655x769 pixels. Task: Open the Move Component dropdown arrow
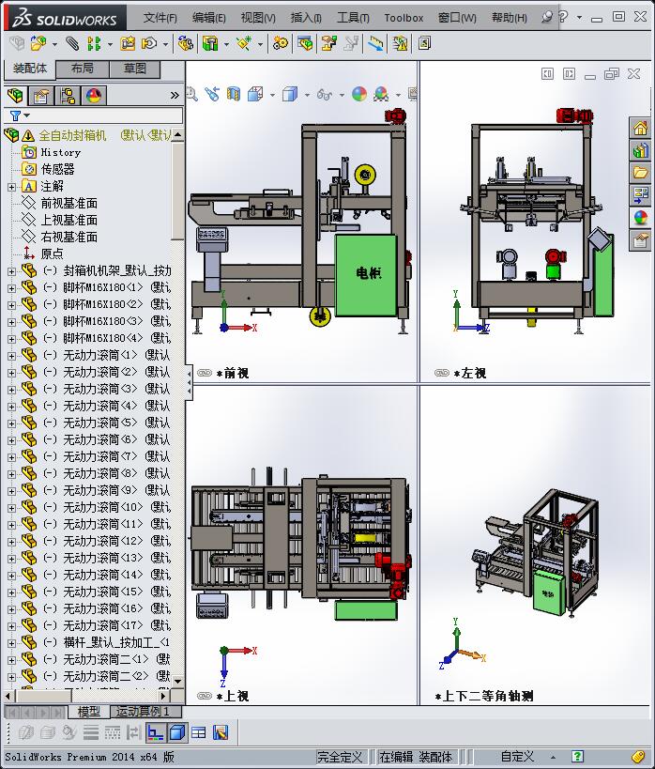[x=165, y=44]
